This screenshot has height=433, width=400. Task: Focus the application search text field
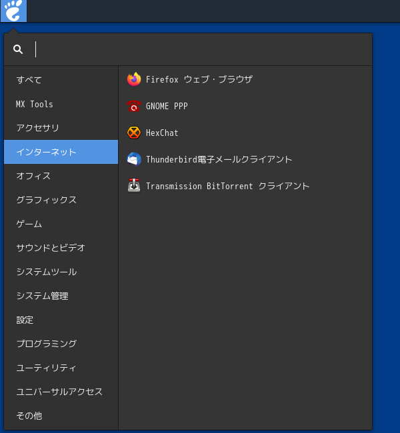point(202,49)
